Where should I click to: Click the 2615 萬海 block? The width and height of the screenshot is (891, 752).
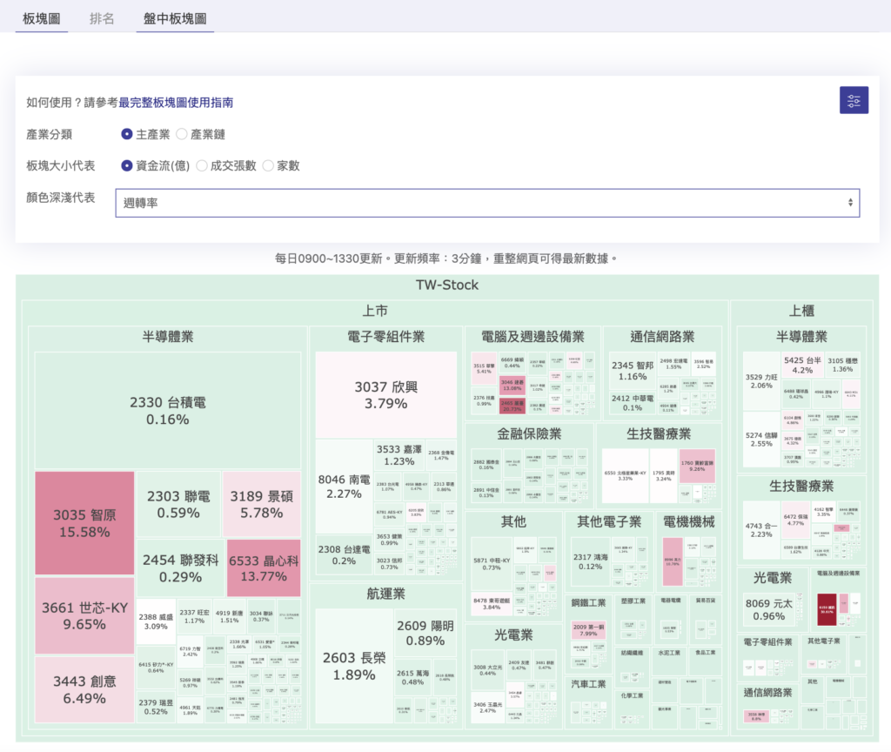413,677
